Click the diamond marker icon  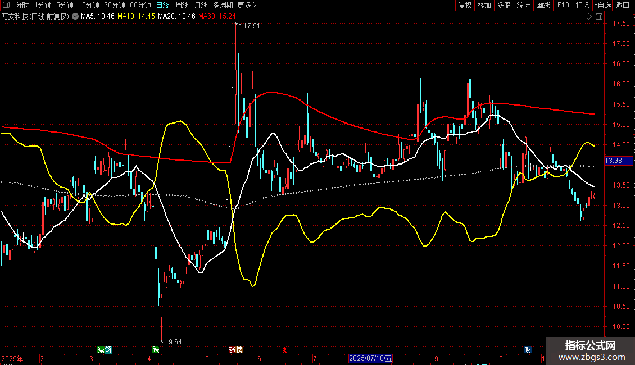589,17
